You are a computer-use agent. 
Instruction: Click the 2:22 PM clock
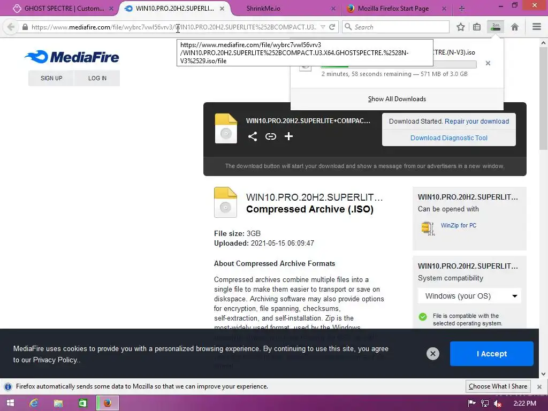click(x=524, y=404)
